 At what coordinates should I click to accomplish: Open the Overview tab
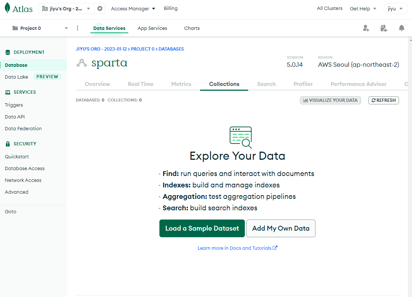point(97,84)
